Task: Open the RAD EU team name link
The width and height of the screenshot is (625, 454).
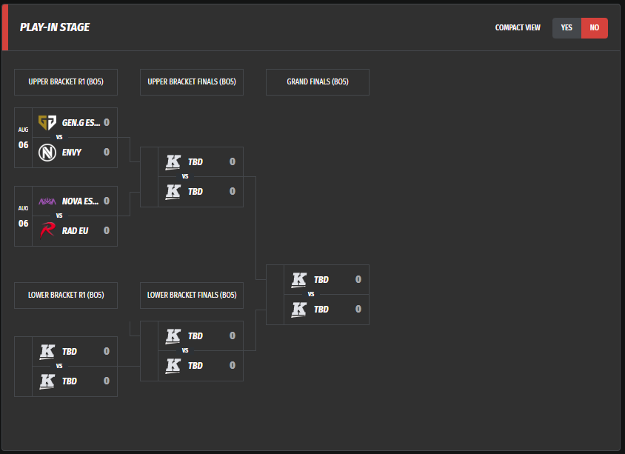Action: [75, 230]
